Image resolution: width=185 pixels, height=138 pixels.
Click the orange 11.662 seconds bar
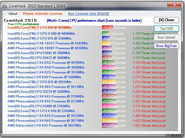point(106,43)
